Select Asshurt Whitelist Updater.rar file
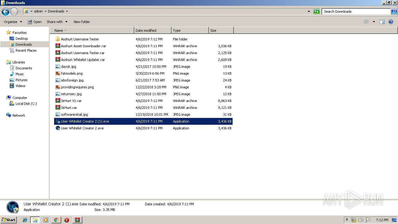 [x=83, y=60]
